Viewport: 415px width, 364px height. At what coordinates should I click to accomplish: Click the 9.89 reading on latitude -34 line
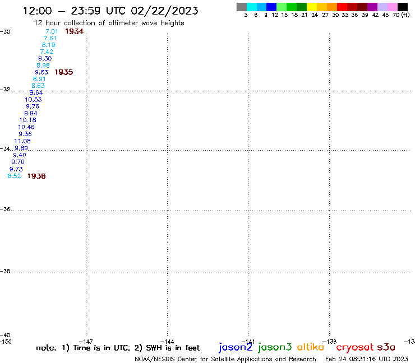[21, 148]
